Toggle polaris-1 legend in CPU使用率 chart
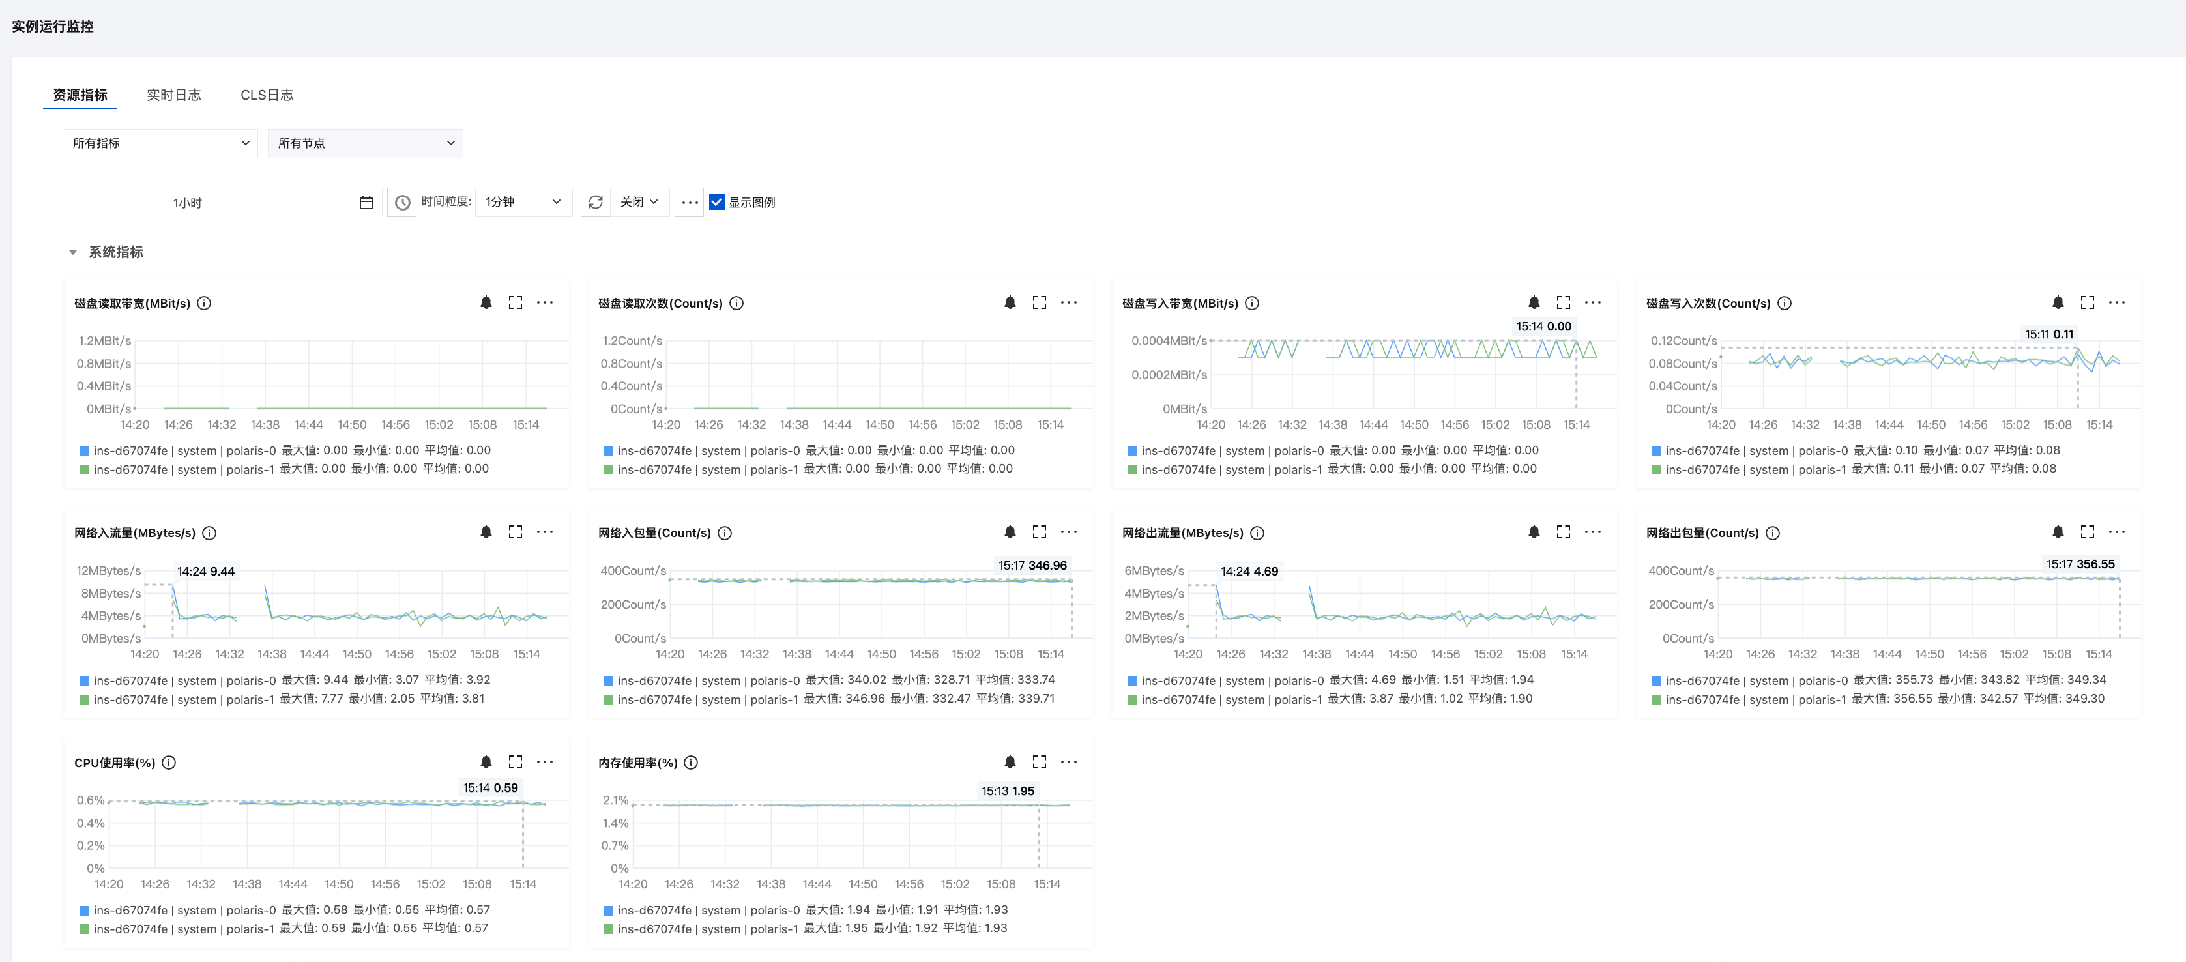 (x=183, y=929)
